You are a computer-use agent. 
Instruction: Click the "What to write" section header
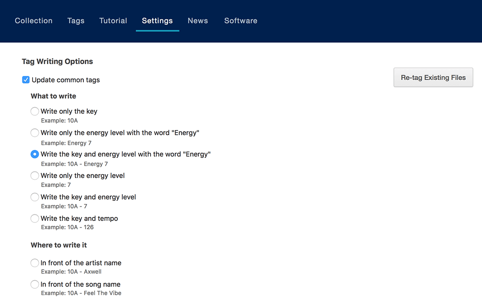pos(53,96)
